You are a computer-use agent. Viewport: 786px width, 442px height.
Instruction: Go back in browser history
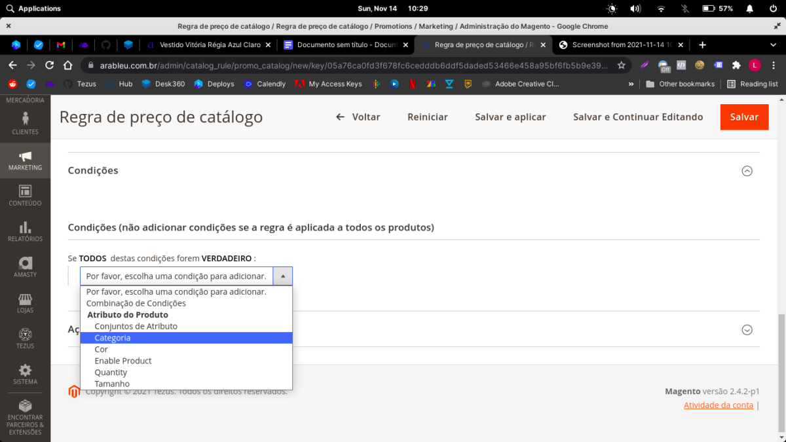(12, 65)
